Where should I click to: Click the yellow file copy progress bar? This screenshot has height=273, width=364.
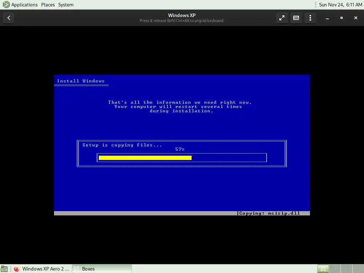[x=145, y=158]
